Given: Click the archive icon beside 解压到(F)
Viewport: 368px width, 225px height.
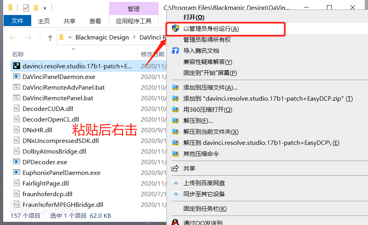Looking at the screenshot, I should [x=176, y=121].
